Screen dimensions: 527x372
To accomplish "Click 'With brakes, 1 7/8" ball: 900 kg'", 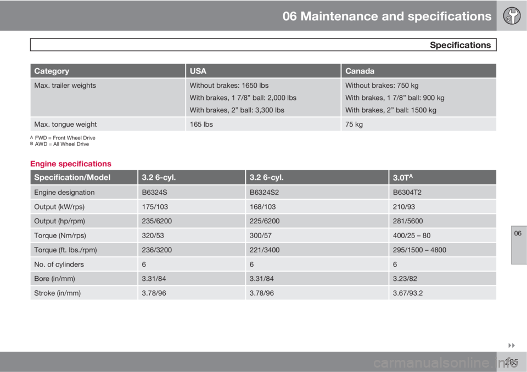I will click(395, 98).
